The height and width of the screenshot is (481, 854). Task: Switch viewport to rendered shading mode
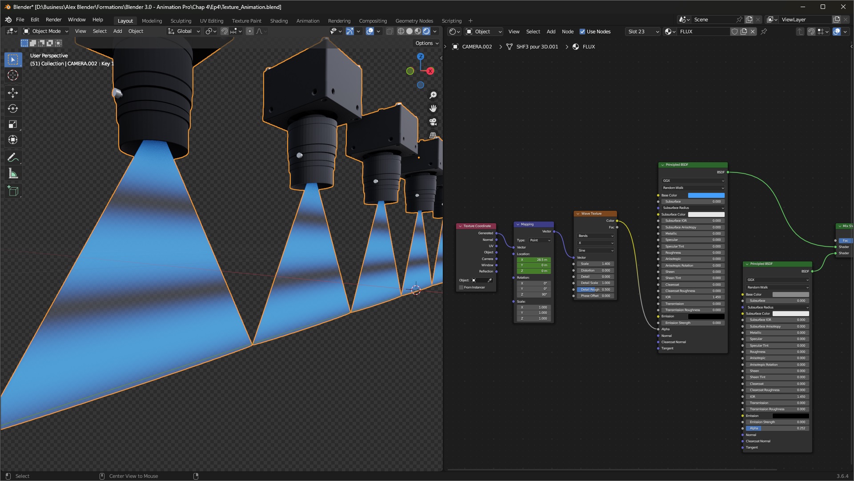tap(426, 31)
